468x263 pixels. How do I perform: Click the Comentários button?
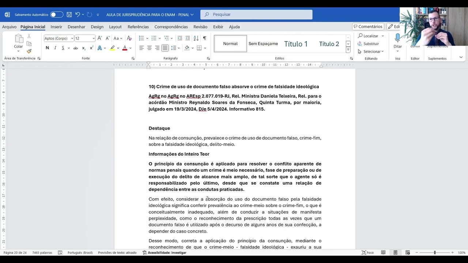click(368, 27)
